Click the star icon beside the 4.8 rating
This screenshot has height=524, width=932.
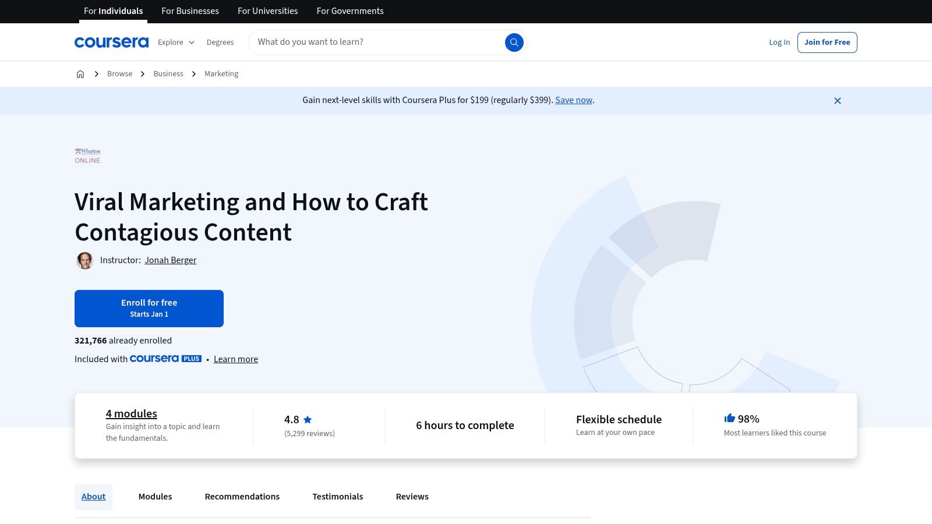(x=307, y=419)
